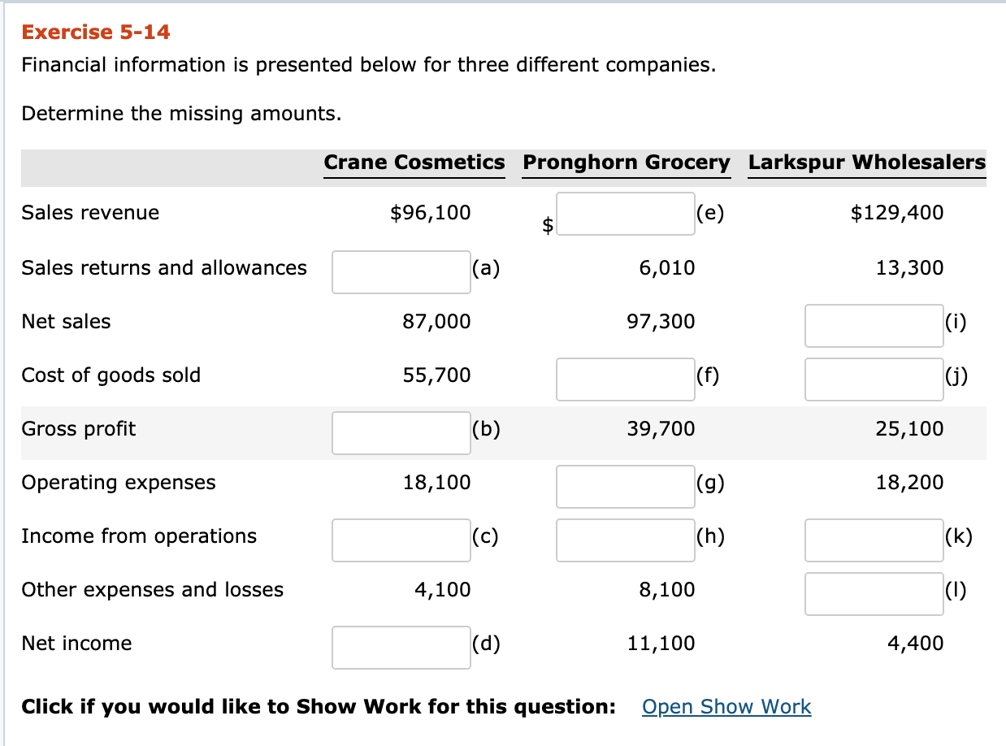Click the Income from operations field (k)
Viewport: 1006px width, 746px height.
[874, 540]
